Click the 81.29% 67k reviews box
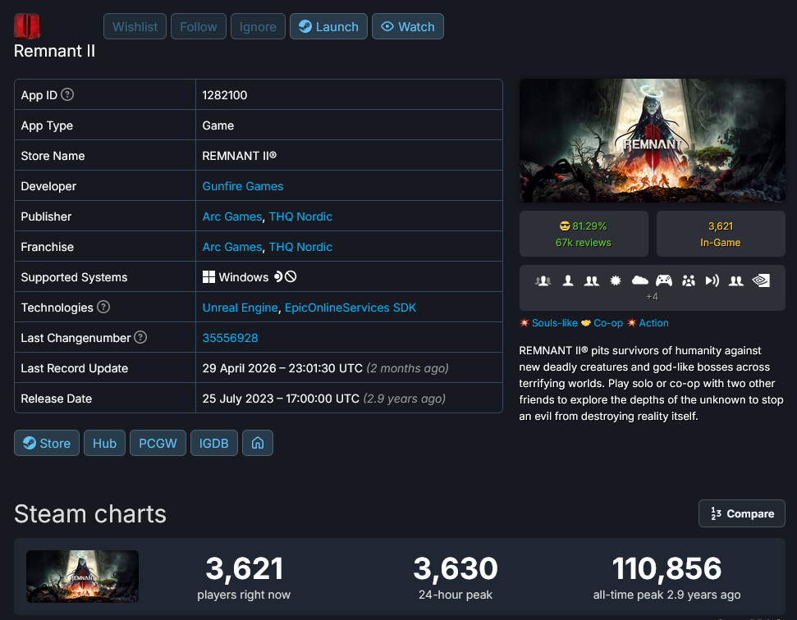The image size is (797, 620). [x=584, y=234]
